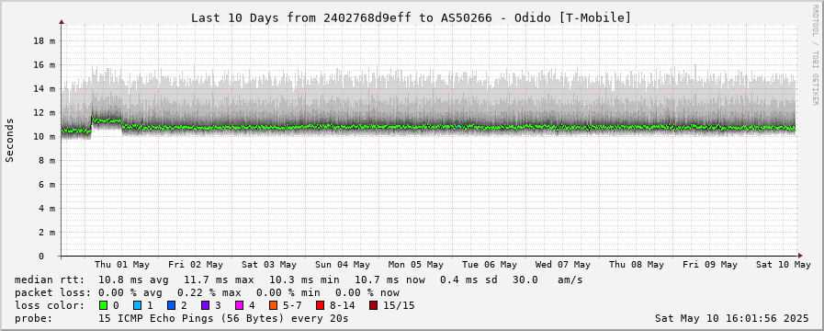Click the dark red 15/15 loss swatch

[x=373, y=305]
